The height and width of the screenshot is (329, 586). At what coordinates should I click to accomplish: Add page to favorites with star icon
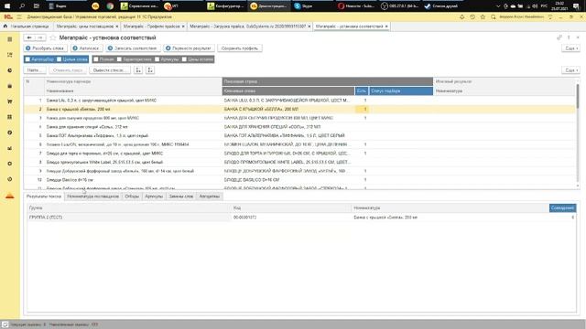click(x=53, y=37)
